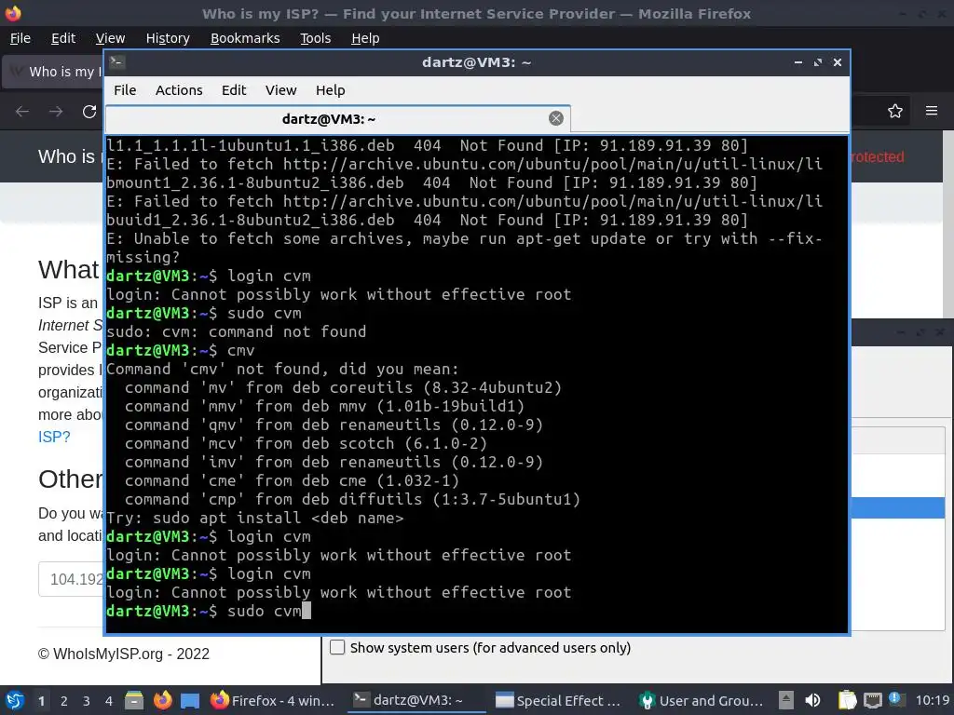Screen dimensions: 954x715
Task: Click Firefox forward arrow button
Action: point(56,112)
